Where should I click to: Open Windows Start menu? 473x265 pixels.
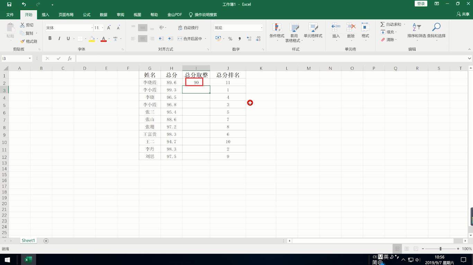(x=7, y=259)
